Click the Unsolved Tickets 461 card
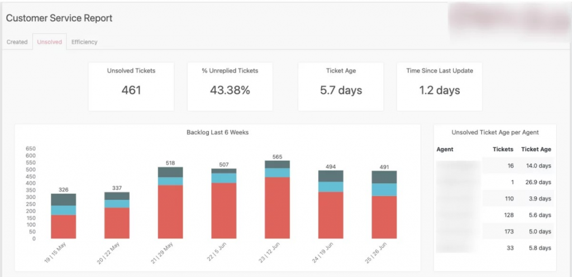This screenshot has height=277, width=572. (131, 86)
